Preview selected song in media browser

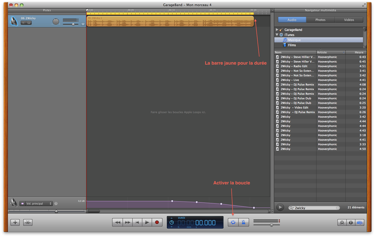pyautogui.click(x=280, y=207)
